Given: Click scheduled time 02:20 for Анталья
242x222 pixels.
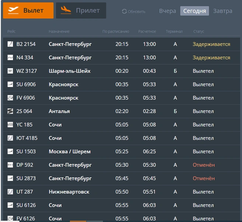Looking at the screenshot, I should pos(122,111).
